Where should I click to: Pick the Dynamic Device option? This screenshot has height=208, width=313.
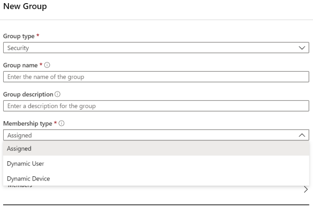coord(28,179)
